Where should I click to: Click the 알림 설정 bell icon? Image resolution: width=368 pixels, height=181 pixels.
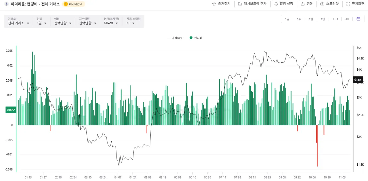pos(276,4)
